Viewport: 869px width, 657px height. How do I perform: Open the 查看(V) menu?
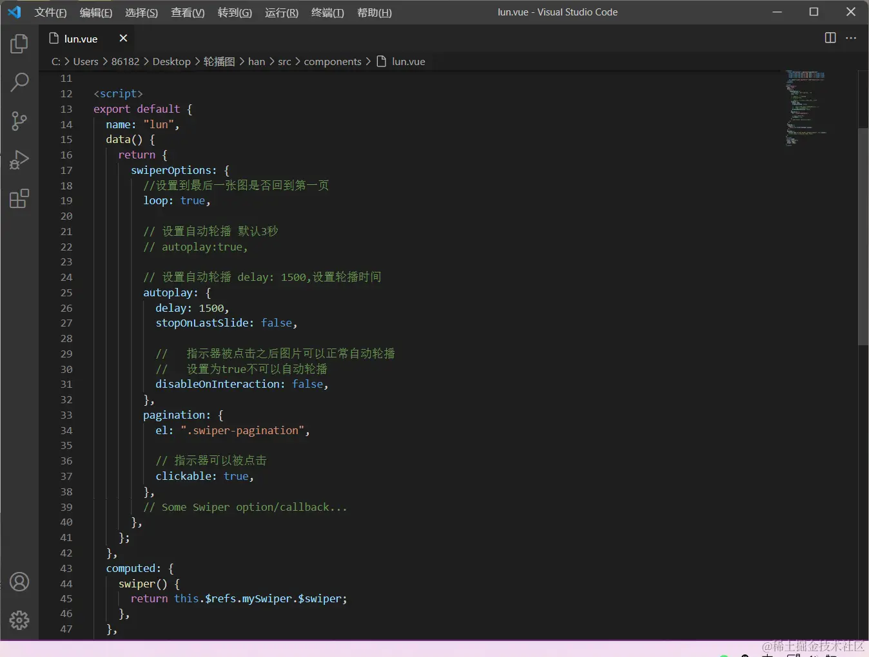(188, 13)
